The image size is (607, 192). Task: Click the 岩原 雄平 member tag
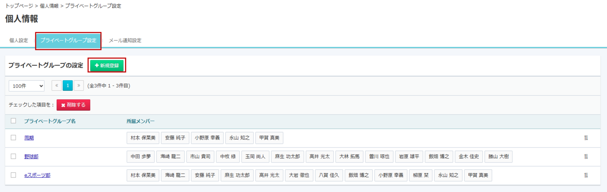[409, 156]
